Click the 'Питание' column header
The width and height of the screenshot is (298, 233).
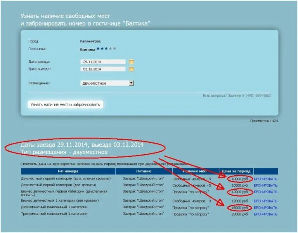[144, 171]
